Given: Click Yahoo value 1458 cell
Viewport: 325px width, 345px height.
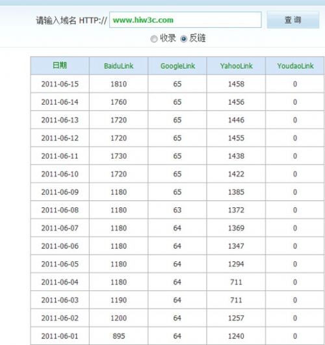Looking at the screenshot, I should click(236, 84).
